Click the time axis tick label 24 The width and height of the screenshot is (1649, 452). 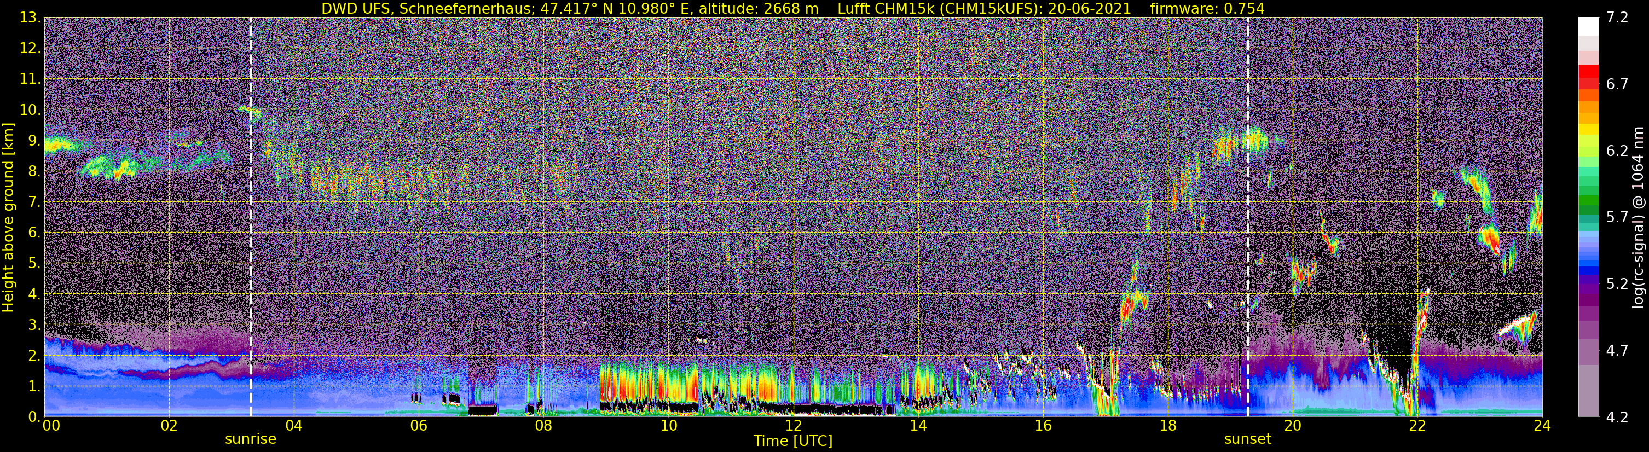point(1542,426)
